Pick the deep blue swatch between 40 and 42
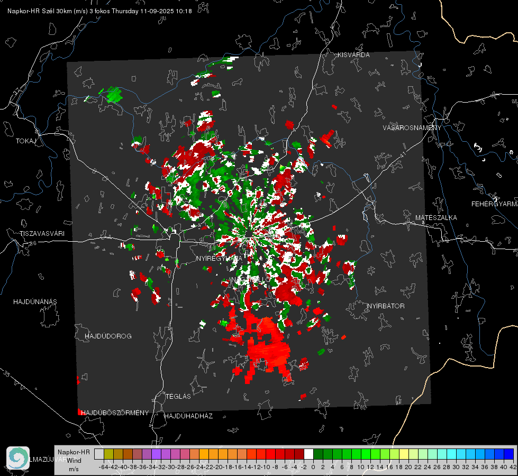Screen dimensions: 518x476 509,454
